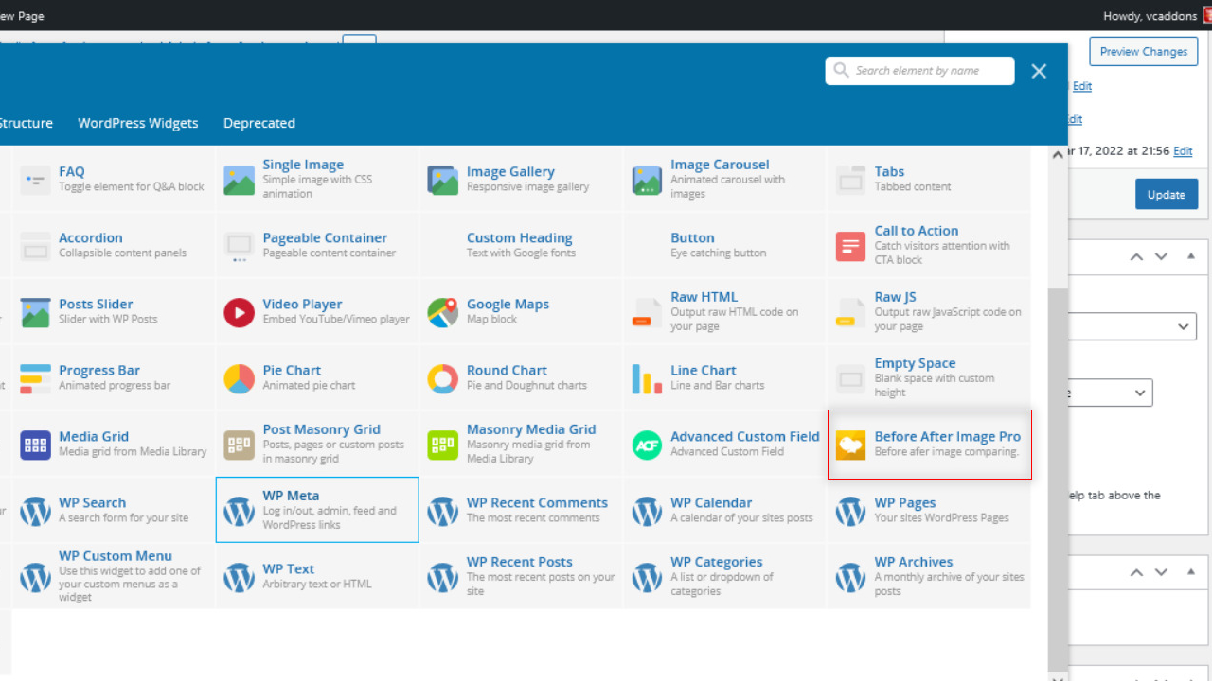Viewport: 1212px width, 681px height.
Task: Add the Posts Slider element icon
Action: (35, 312)
